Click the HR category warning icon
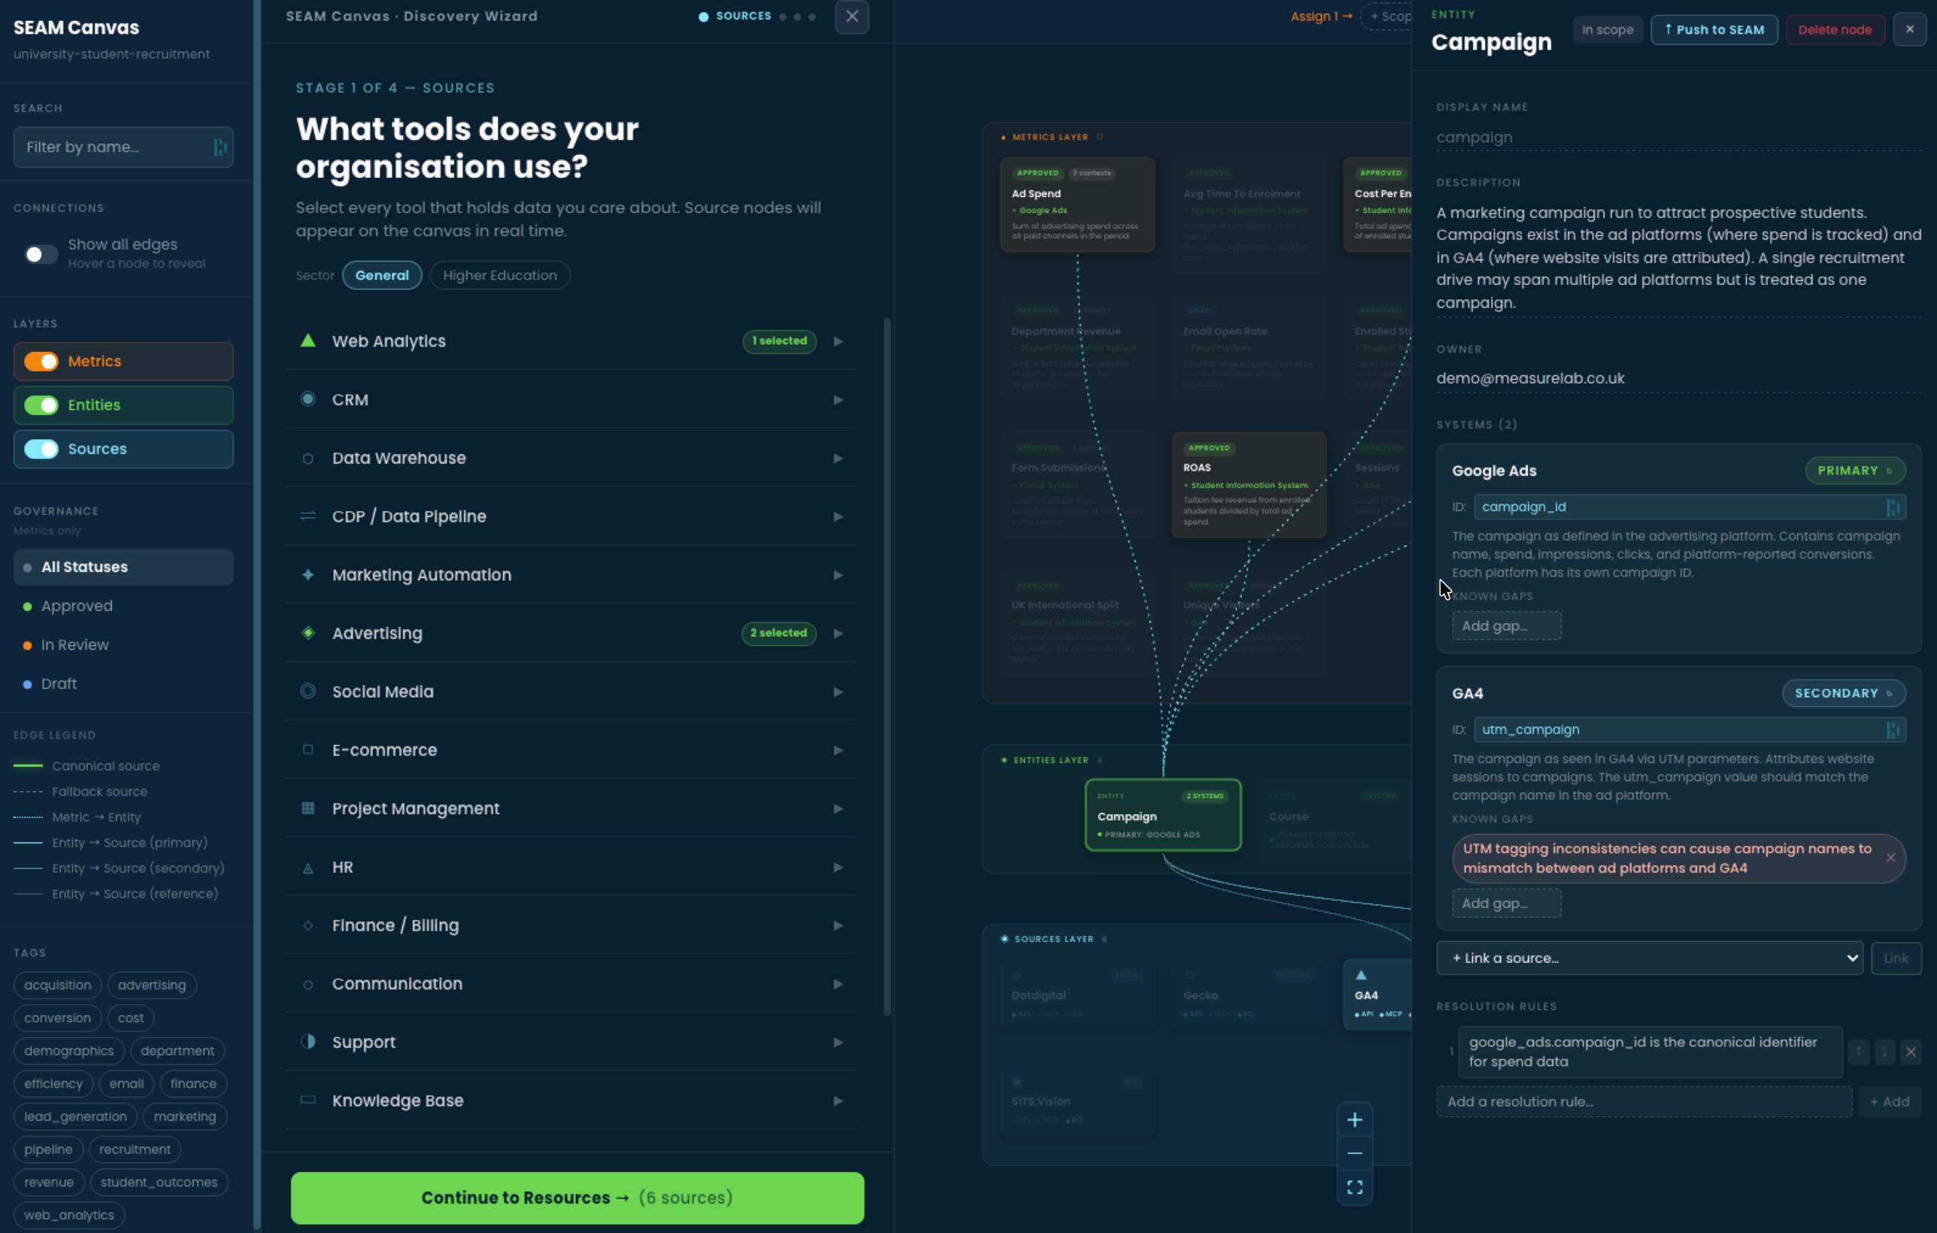This screenshot has height=1233, width=1937. click(308, 868)
